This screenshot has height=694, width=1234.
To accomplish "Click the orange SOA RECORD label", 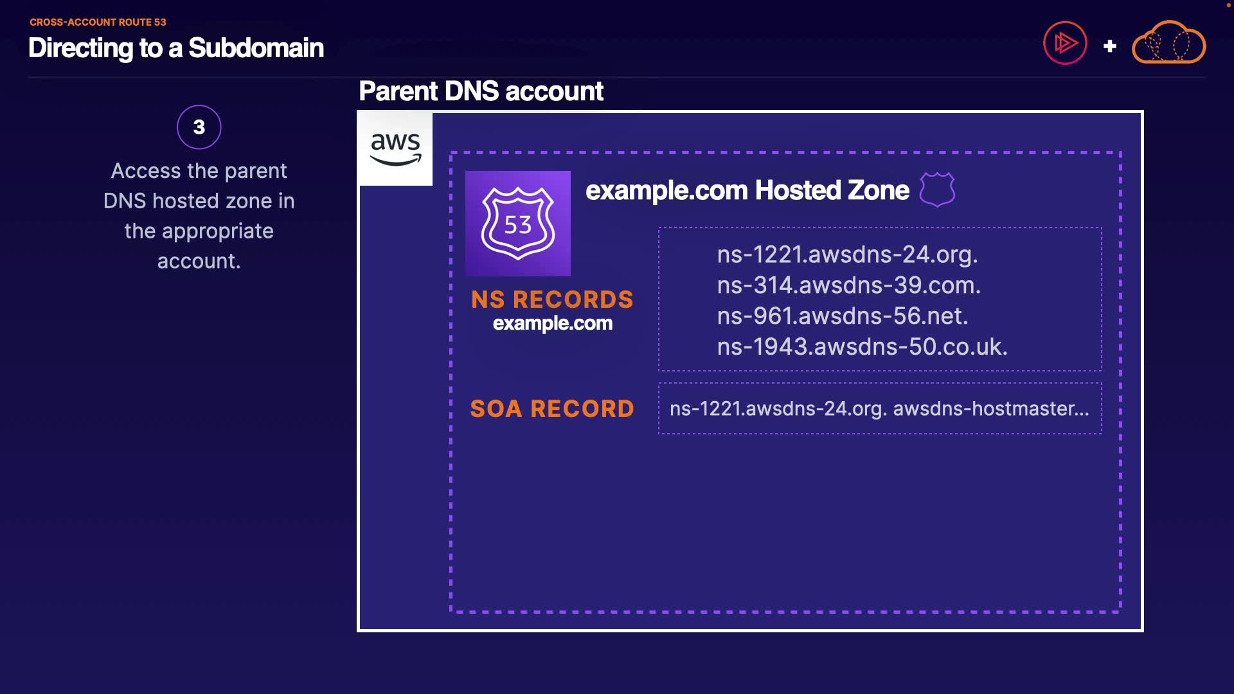I will click(x=552, y=409).
